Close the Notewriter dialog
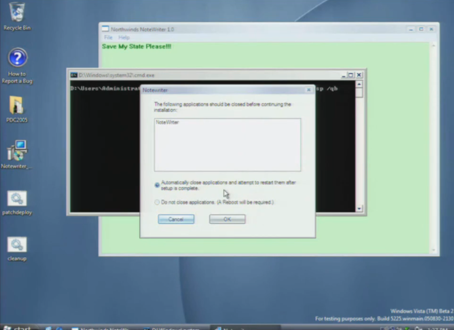 (309, 90)
